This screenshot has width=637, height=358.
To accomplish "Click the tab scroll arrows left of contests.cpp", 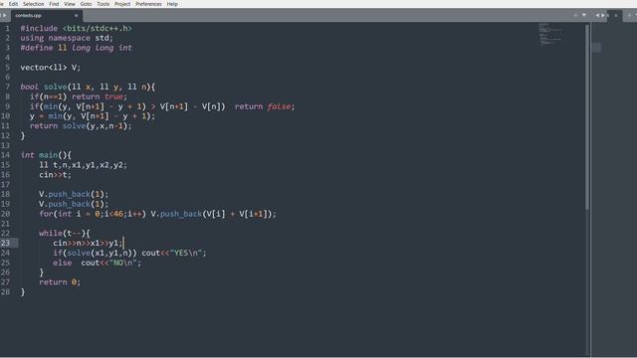I will click(3, 16).
